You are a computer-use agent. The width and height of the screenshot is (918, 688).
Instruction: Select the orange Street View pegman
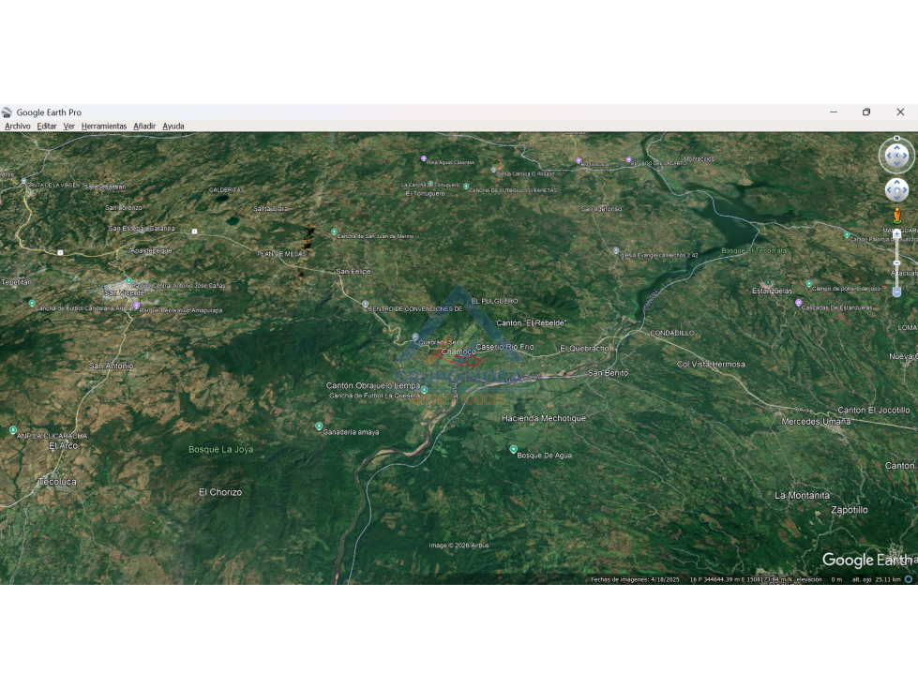(896, 216)
